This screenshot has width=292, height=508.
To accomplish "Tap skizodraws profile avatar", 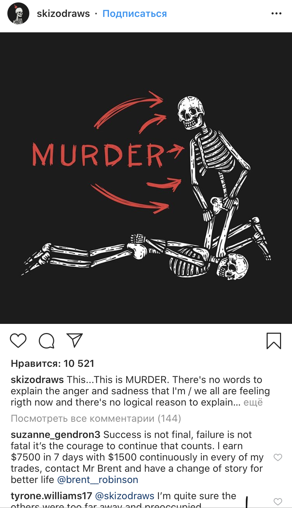I will (18, 13).
